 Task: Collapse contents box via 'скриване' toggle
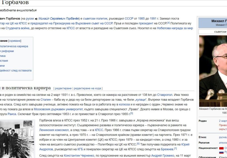(15, 41)
